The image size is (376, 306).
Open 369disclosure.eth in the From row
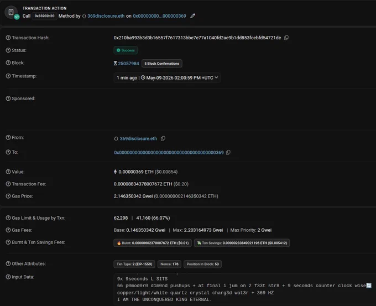coord(138,138)
